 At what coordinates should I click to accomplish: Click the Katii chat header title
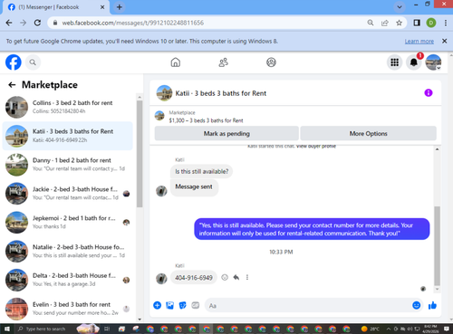click(x=221, y=93)
